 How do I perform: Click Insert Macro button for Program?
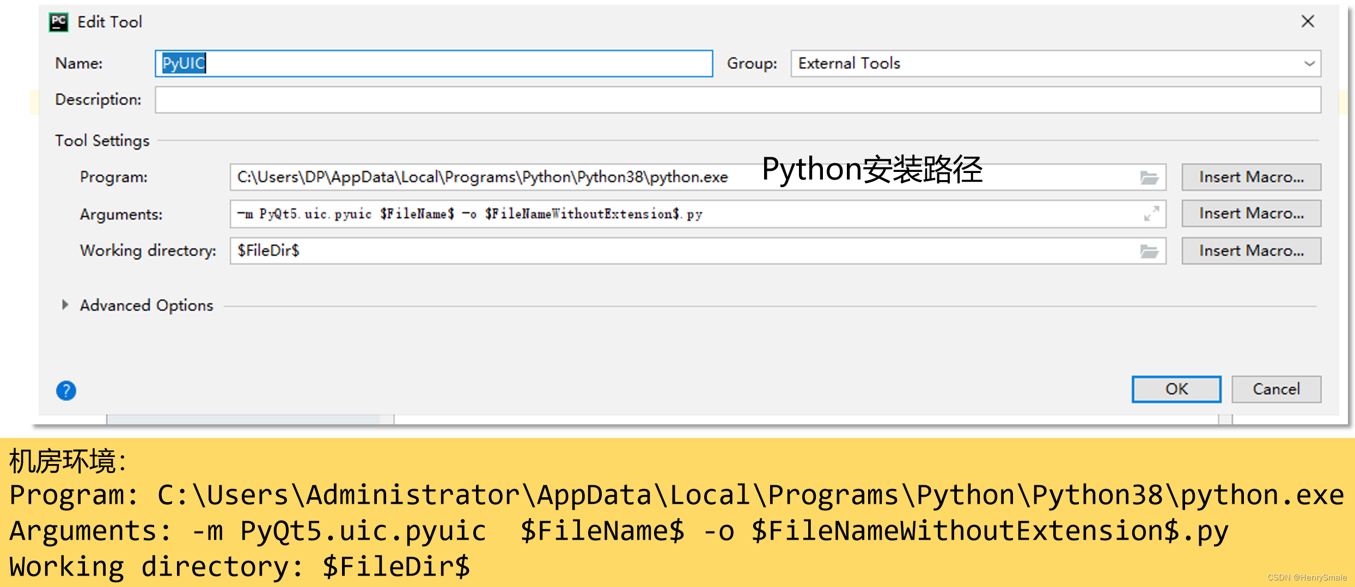pos(1251,177)
